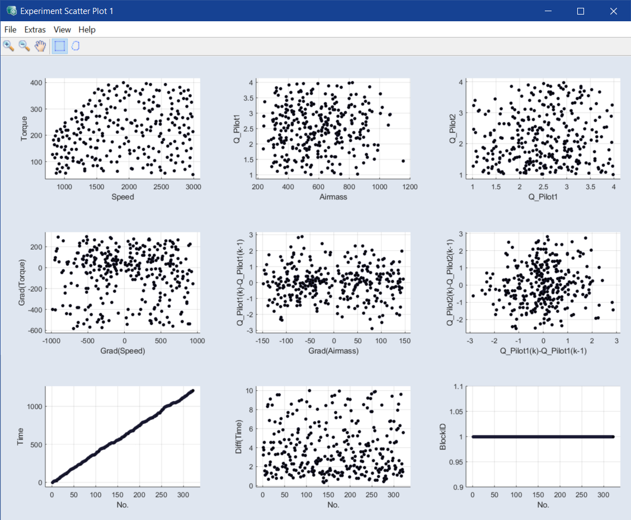This screenshot has height=520, width=631.
Task: Click the plot with Grad(Airmass) x-axis
Action: 333,282
